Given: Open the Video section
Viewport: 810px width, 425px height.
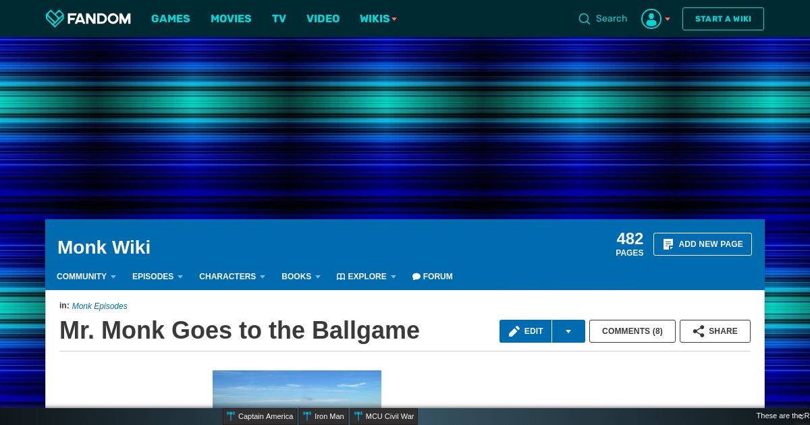Looking at the screenshot, I should coord(323,19).
